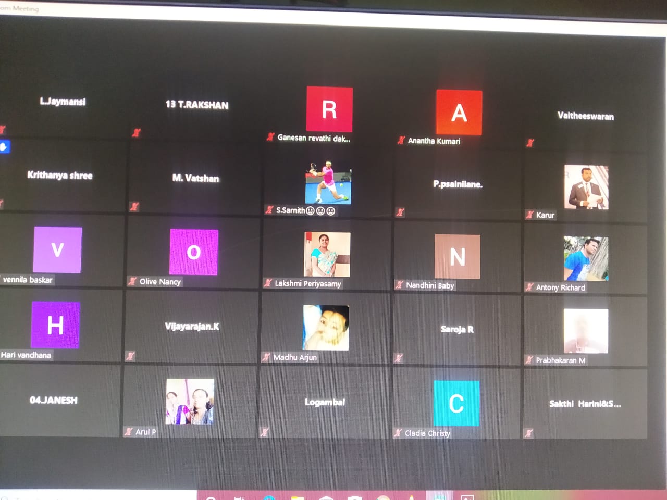Click muted mic icon on Vaitheeswaran's tile
The height and width of the screenshot is (500, 667).
[x=530, y=143]
